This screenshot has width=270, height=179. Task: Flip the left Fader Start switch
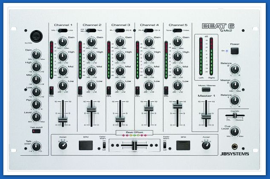(x=104, y=145)
